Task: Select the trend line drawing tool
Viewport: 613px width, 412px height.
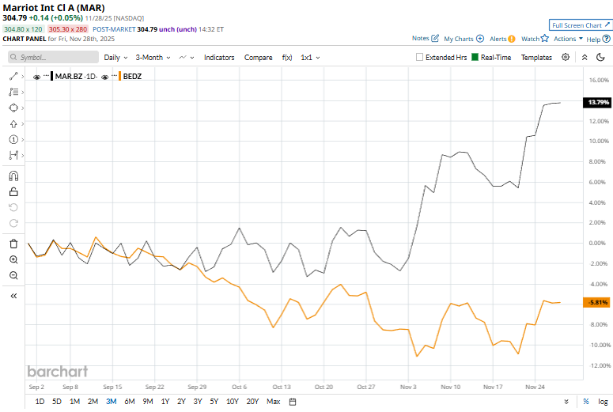Action: pos(13,76)
